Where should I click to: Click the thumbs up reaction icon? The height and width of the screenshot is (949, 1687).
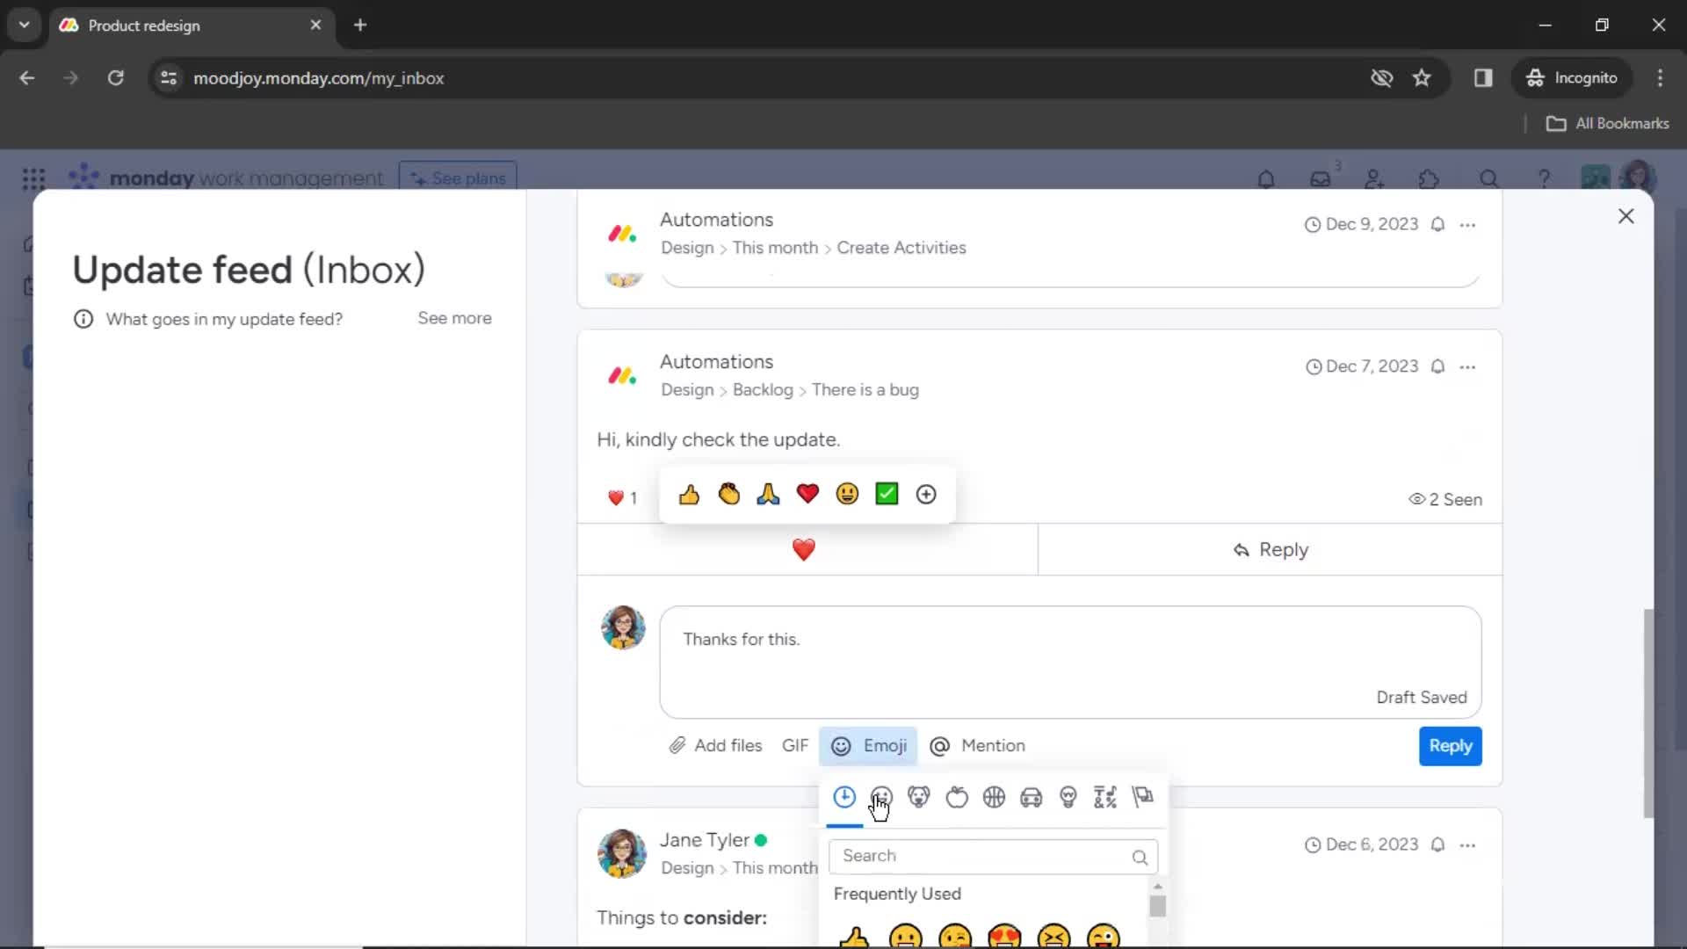pos(688,494)
